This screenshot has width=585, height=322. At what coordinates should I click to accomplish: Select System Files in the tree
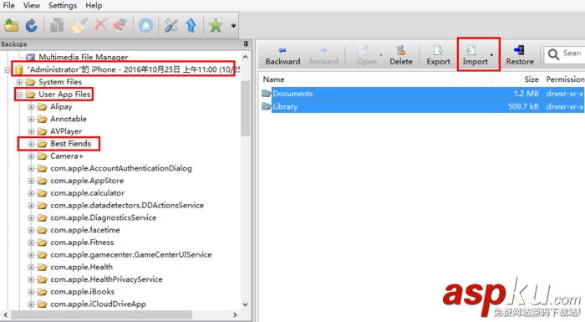[60, 82]
